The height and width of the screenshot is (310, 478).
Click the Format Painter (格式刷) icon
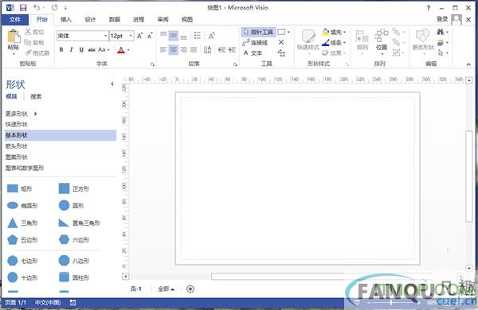(28, 53)
